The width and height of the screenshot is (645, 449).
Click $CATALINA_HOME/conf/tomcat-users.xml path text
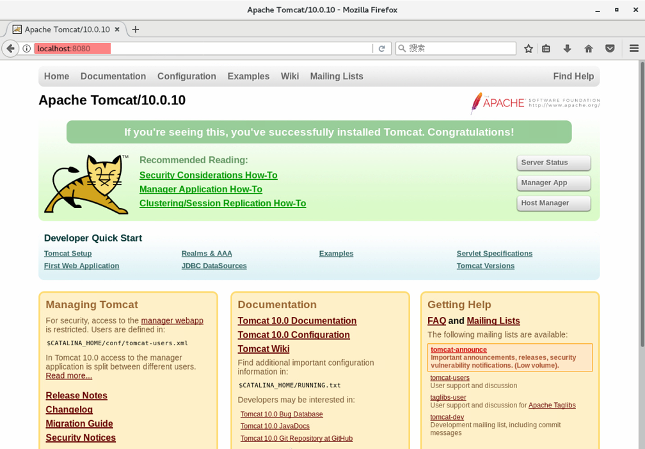coord(117,343)
